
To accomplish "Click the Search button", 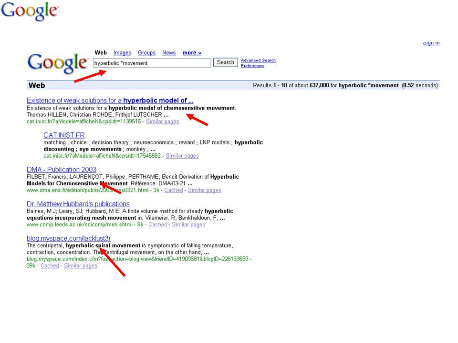I will [x=226, y=62].
